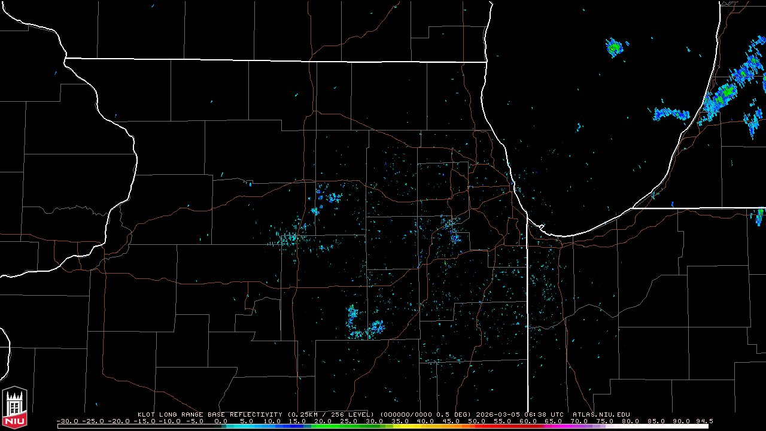Click the 20.0 value on reflectivity scale
766x431 pixels.
point(321,421)
